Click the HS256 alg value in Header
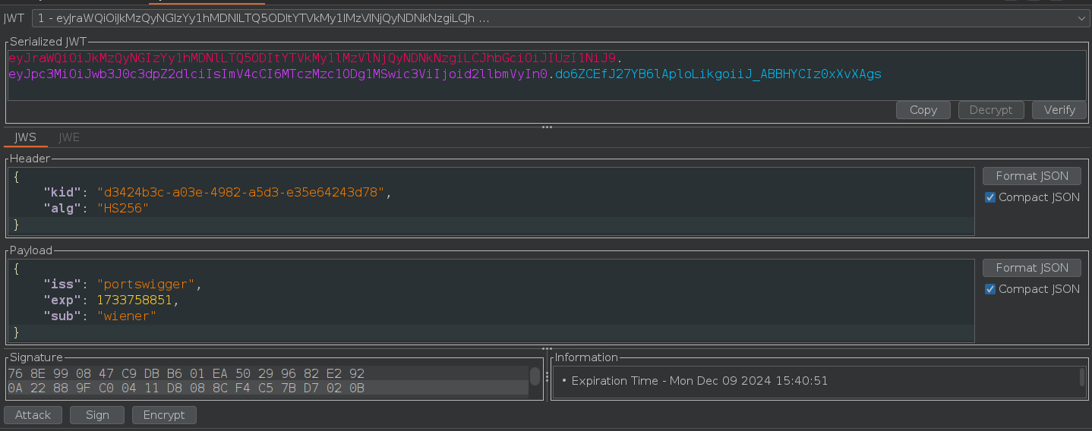1092x431 pixels. pos(122,209)
